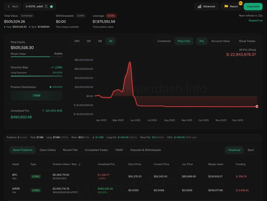Click the LONG trend arrow icon in Direction Bias
Viewport: 267px width, 201px height.
tap(52, 67)
